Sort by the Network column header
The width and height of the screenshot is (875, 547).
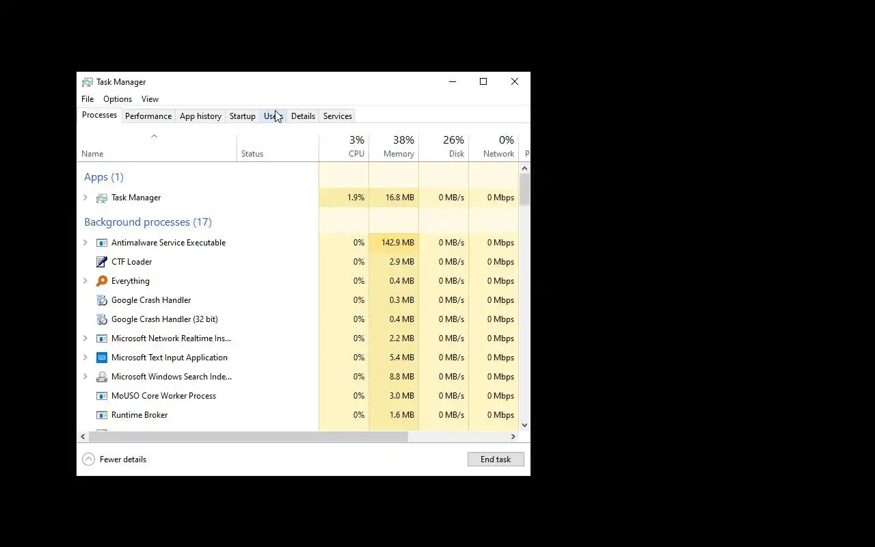pos(494,146)
